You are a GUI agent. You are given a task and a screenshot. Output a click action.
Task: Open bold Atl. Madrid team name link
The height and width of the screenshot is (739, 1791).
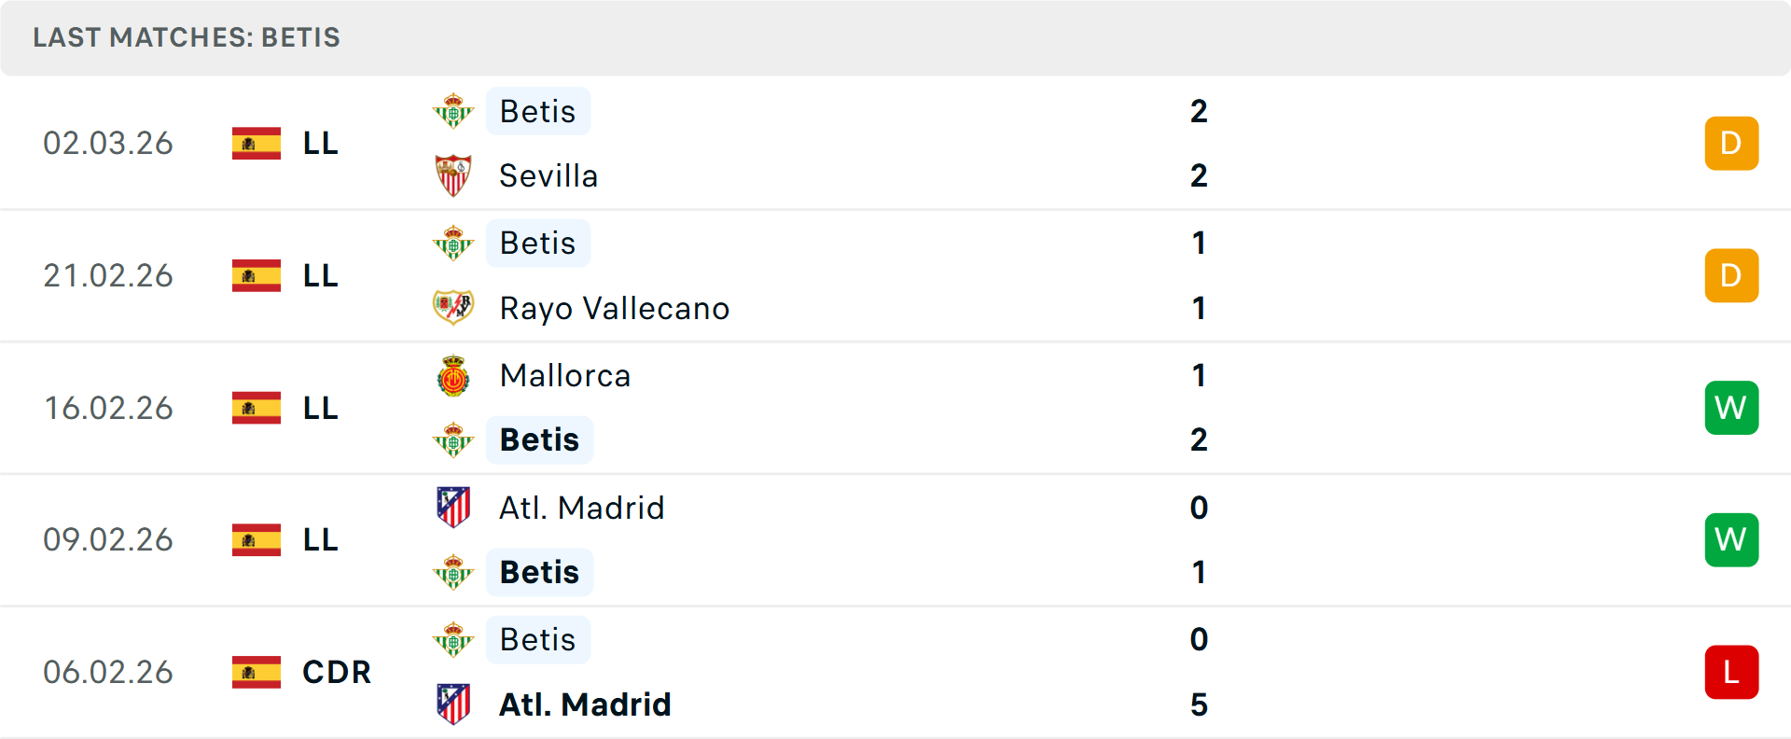pos(585,704)
